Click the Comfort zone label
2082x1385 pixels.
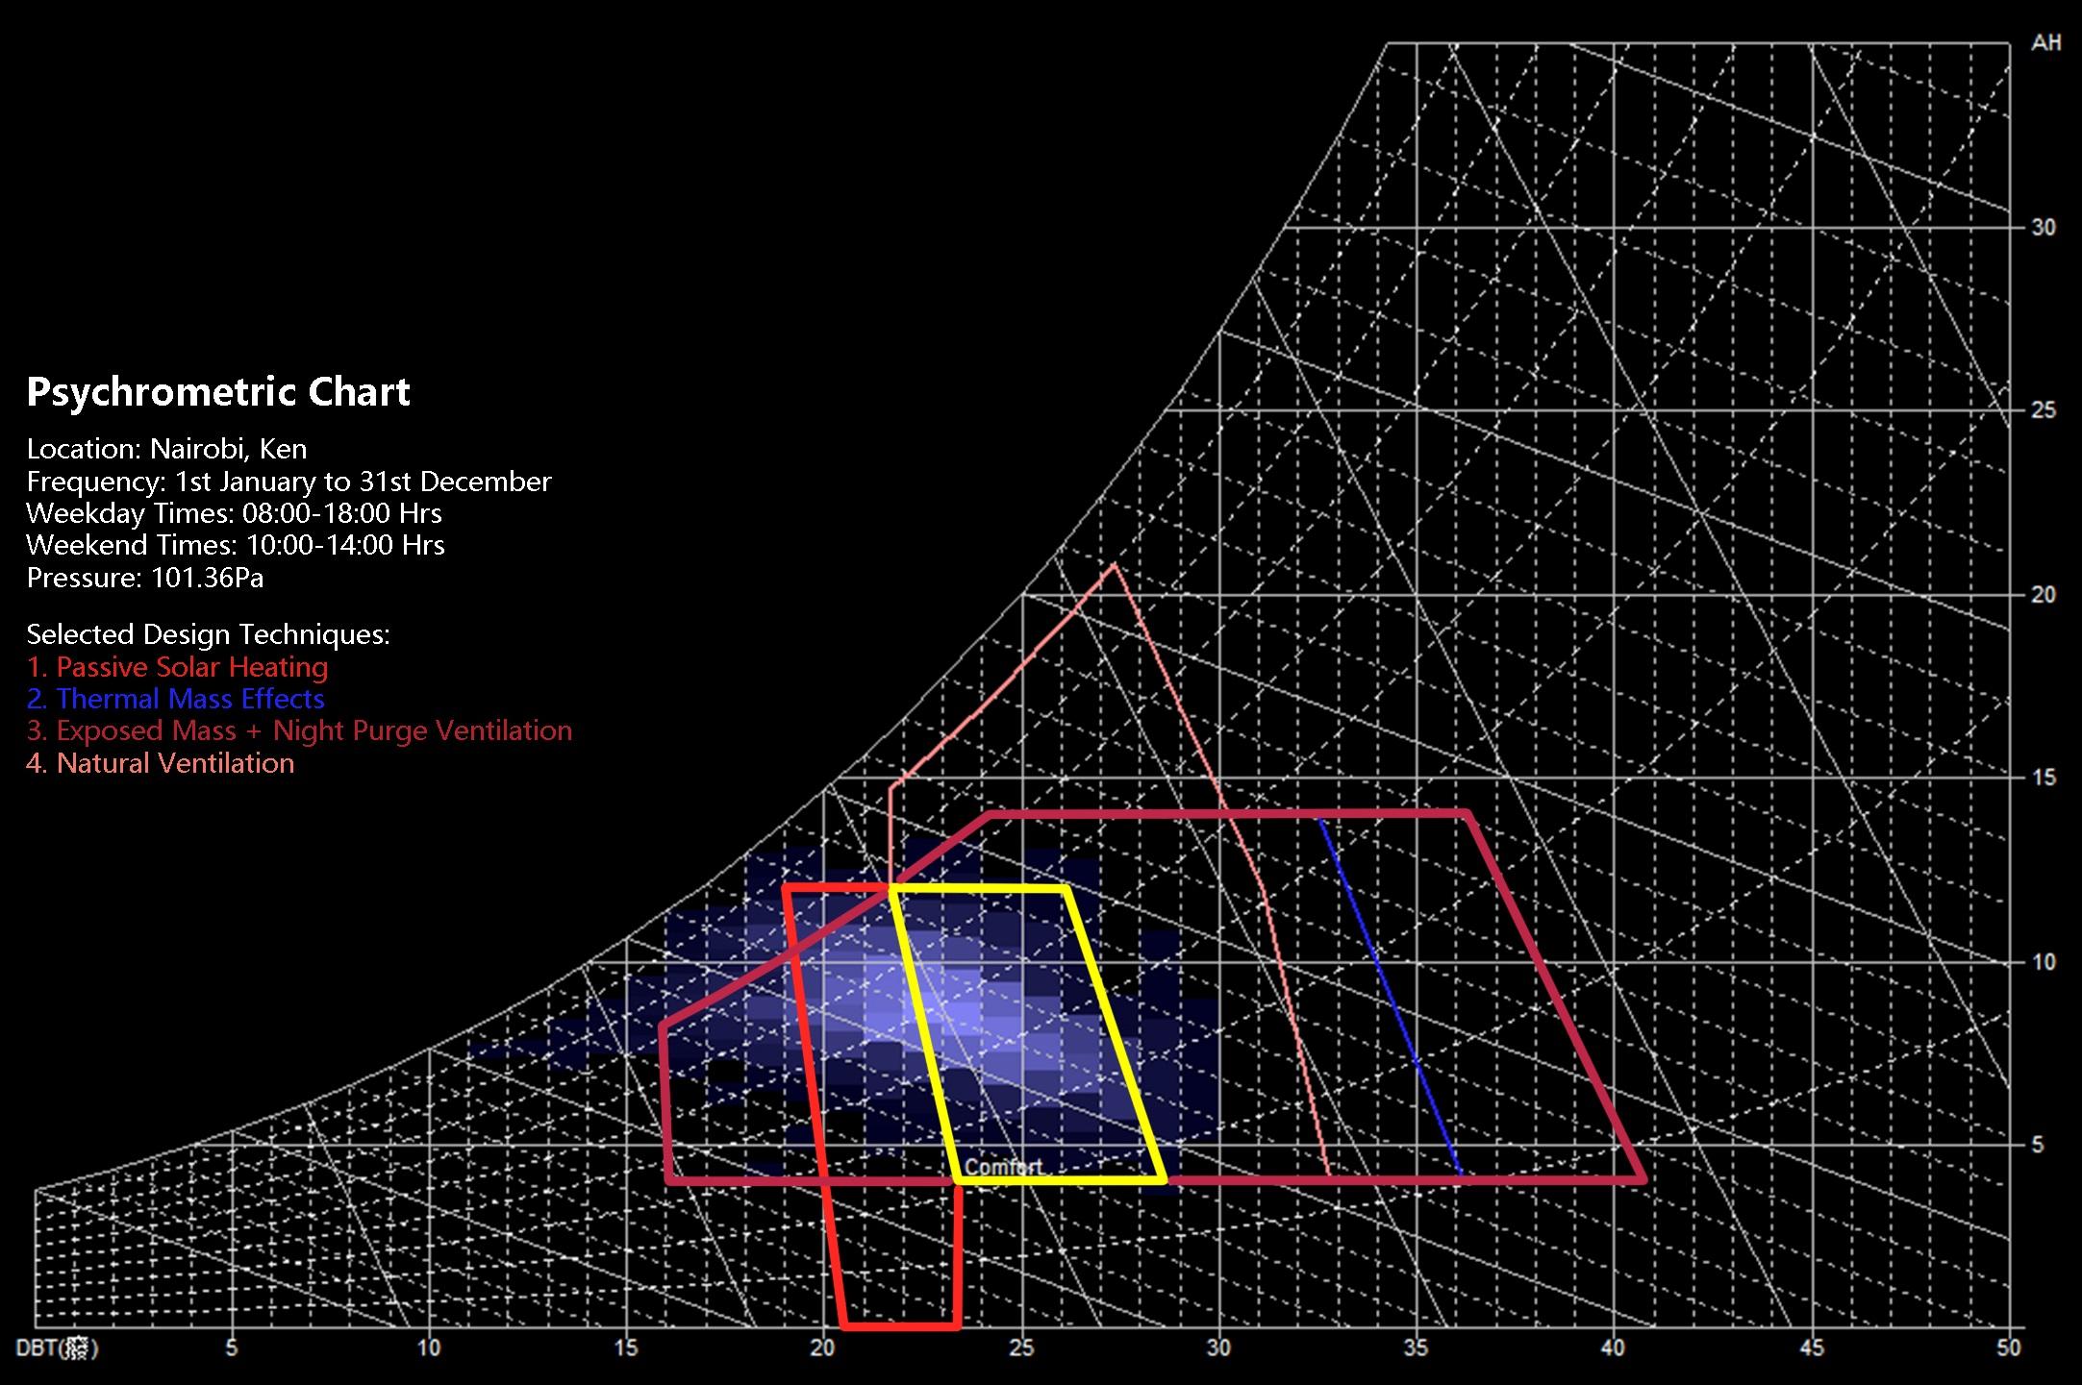(1003, 1167)
